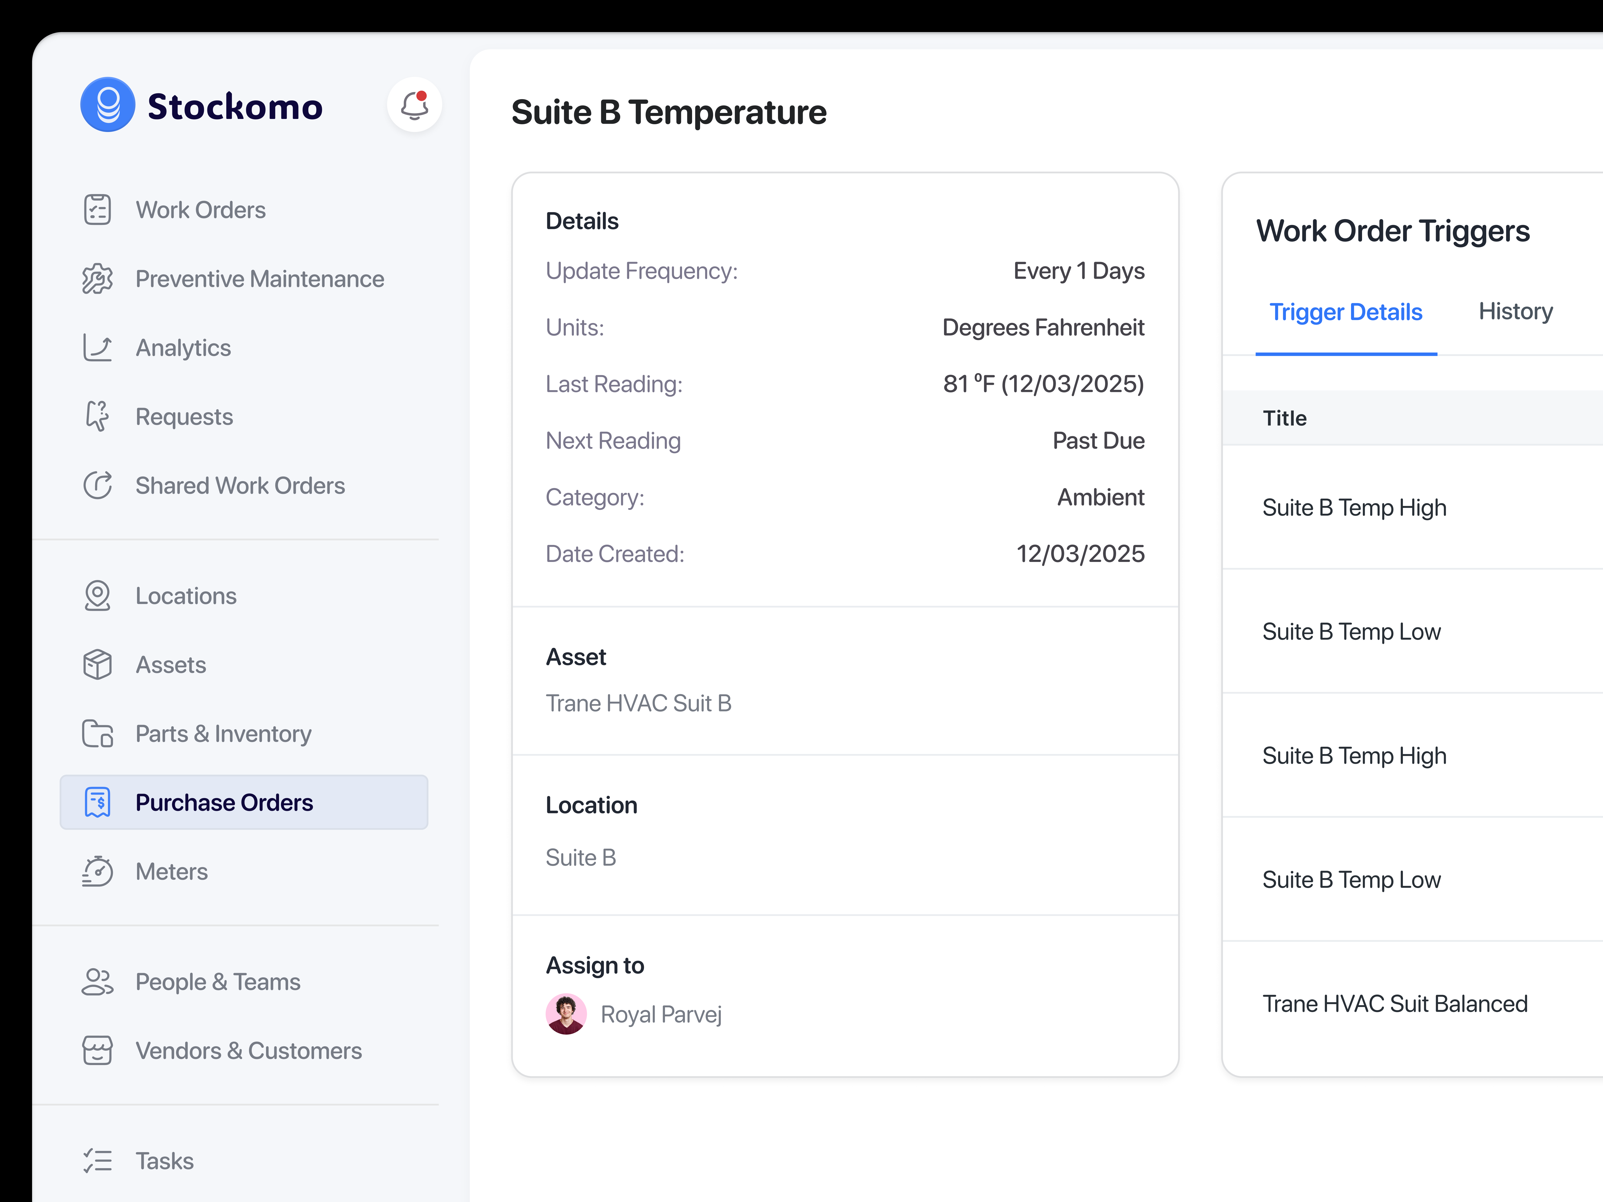Open Tasks in sidebar
Image resolution: width=1603 pixels, height=1202 pixels.
point(244,1161)
